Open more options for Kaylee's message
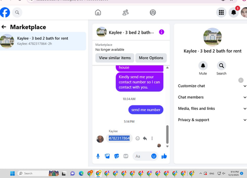Viewport: 247px width, 178px height. (x=152, y=139)
